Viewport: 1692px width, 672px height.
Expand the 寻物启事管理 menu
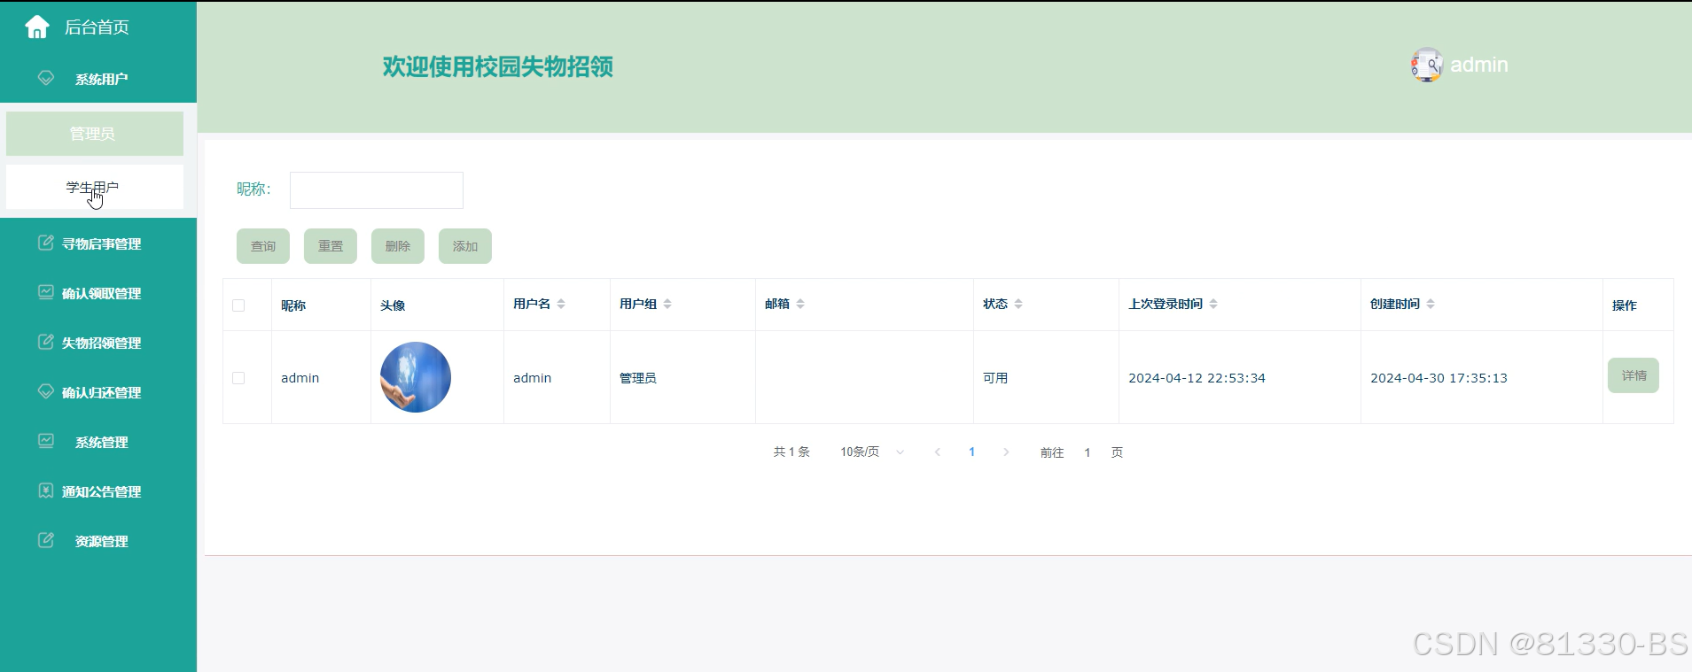point(98,243)
